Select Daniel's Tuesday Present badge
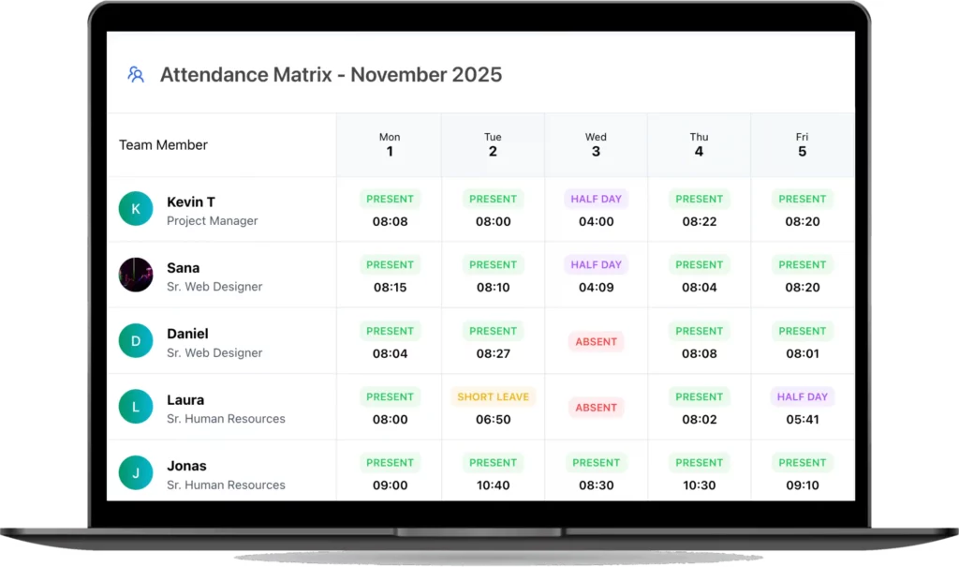Viewport: 959px width, 567px height. [x=493, y=331]
